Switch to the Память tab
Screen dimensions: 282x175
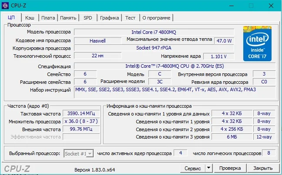(x=68, y=18)
